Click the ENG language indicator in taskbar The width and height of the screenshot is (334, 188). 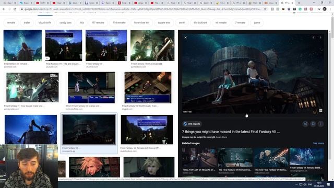(x=310, y=184)
